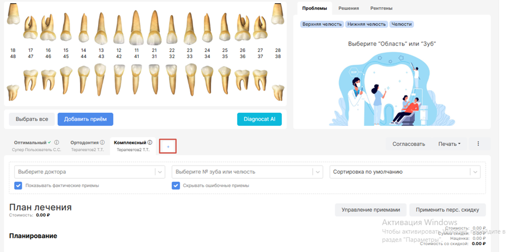Expand the Выберите доктора dropdown
The image size is (506, 252).
[90, 172]
